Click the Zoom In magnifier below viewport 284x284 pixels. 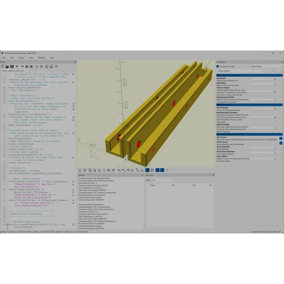coord(95,170)
